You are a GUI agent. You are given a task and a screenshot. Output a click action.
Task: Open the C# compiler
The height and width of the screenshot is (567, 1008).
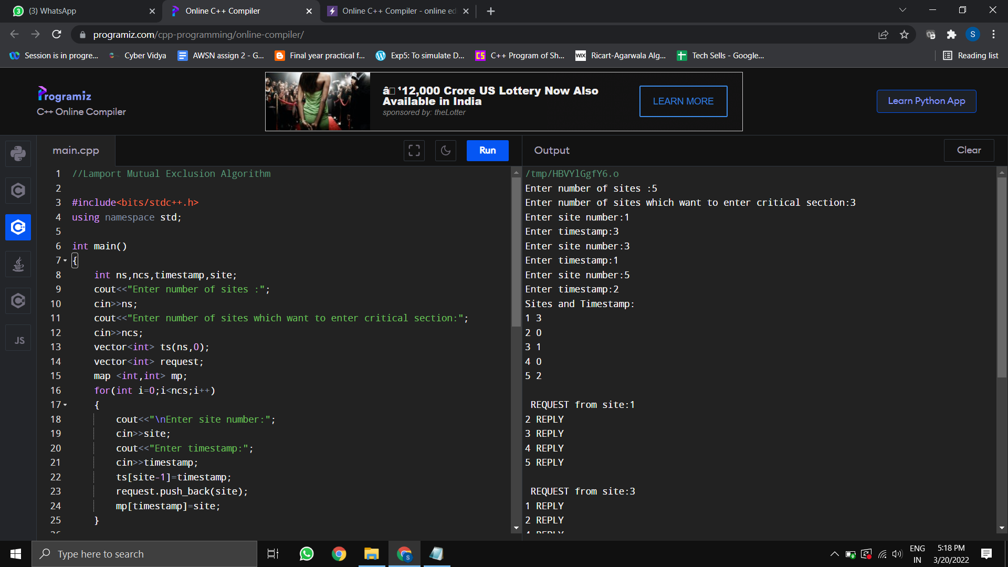coord(18,301)
